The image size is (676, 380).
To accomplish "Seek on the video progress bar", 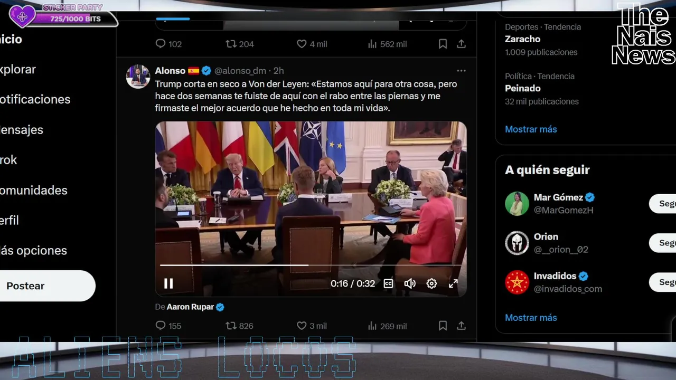I will point(311,265).
